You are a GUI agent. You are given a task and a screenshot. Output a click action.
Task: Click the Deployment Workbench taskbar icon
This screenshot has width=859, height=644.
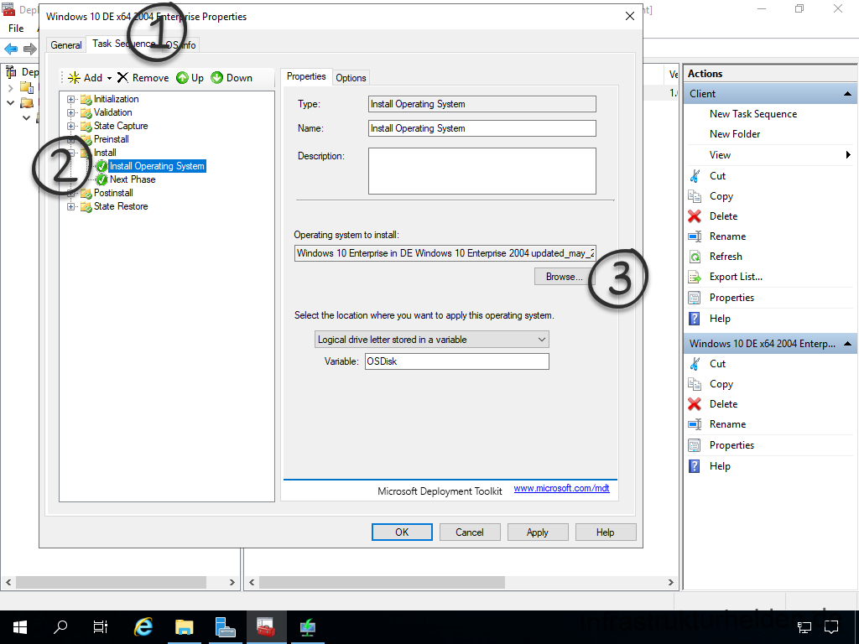pyautogui.click(x=266, y=627)
